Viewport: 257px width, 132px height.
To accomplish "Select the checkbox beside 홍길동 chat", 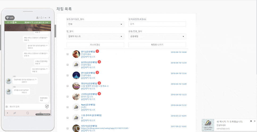I will pyautogui.click(x=68, y=65).
